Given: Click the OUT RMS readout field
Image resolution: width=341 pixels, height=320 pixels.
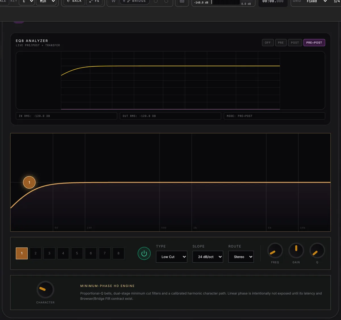Looking at the screenshot, I should click(170, 116).
